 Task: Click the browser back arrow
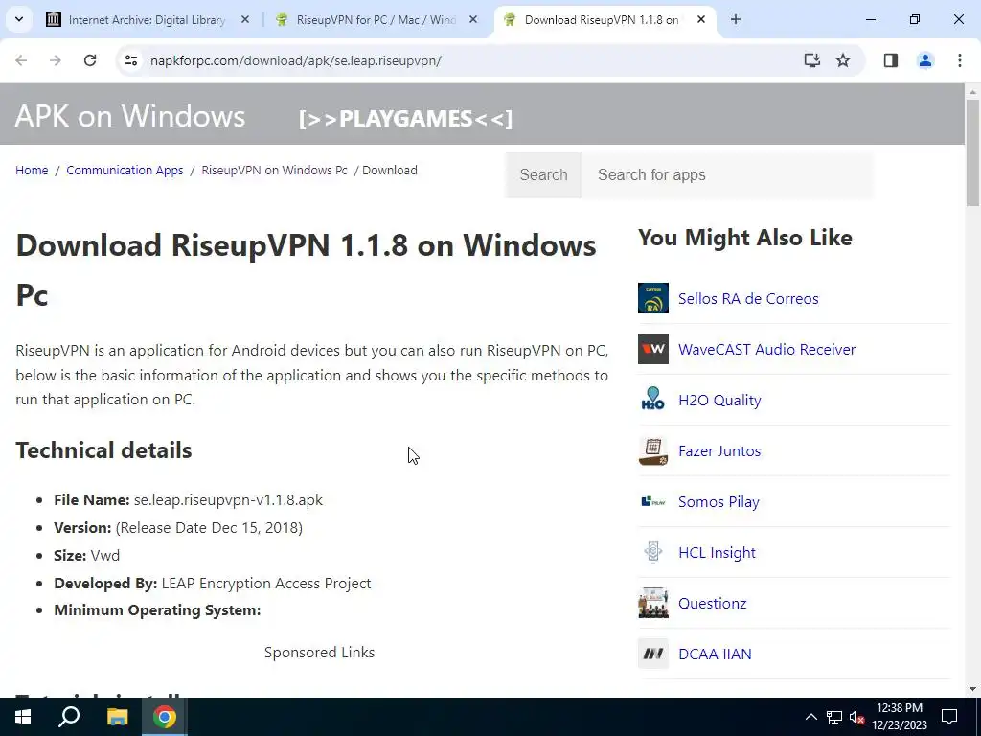tap(21, 60)
